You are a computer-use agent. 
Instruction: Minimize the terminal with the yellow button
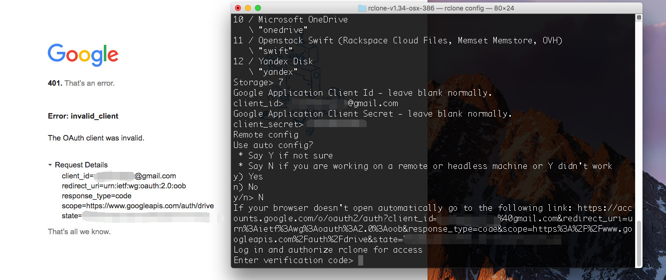pos(248,8)
